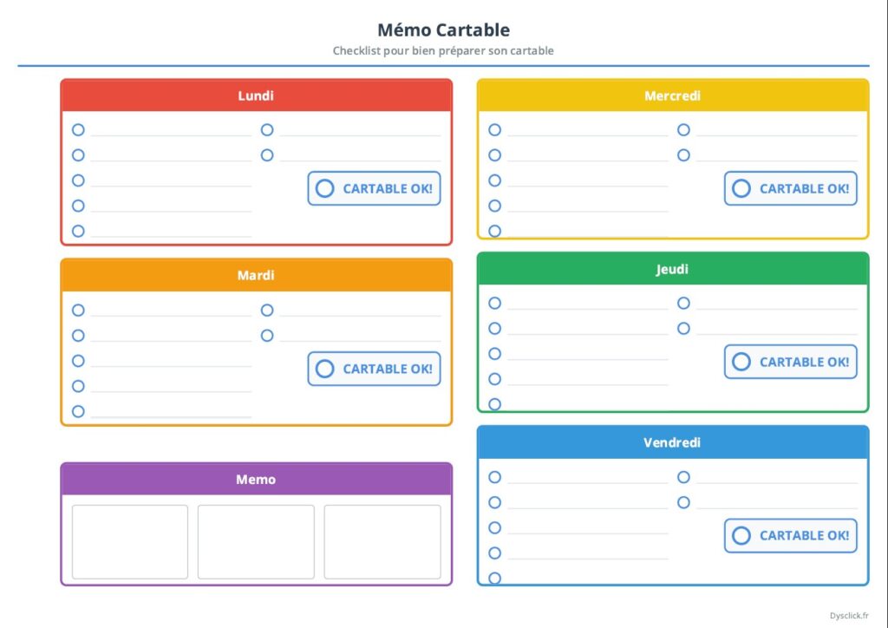Screen dimensions: 888x628
Task: Select the yellow Mercredi header
Action: coord(673,95)
